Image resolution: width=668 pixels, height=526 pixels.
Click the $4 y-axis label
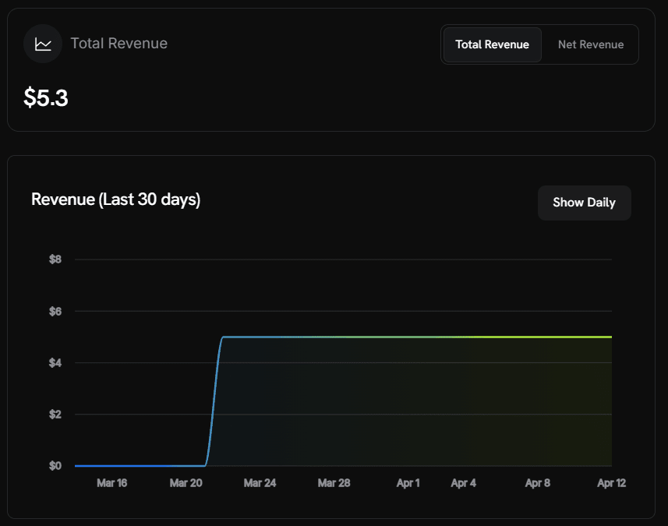(55, 363)
